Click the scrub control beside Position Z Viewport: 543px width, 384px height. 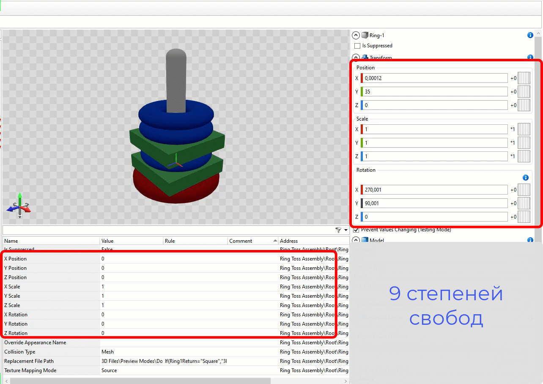tap(524, 105)
